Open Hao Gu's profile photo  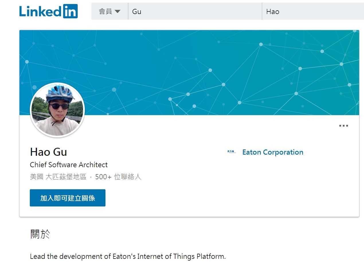point(57,110)
